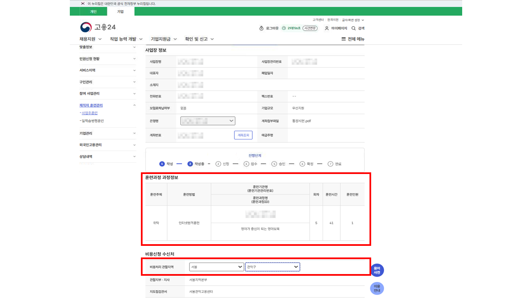Open the 전체 메뉴 hamburger icon
Screen dimensions: 532x299
(343, 39)
